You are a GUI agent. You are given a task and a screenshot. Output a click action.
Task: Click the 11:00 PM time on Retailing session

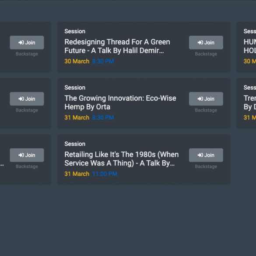(105, 174)
